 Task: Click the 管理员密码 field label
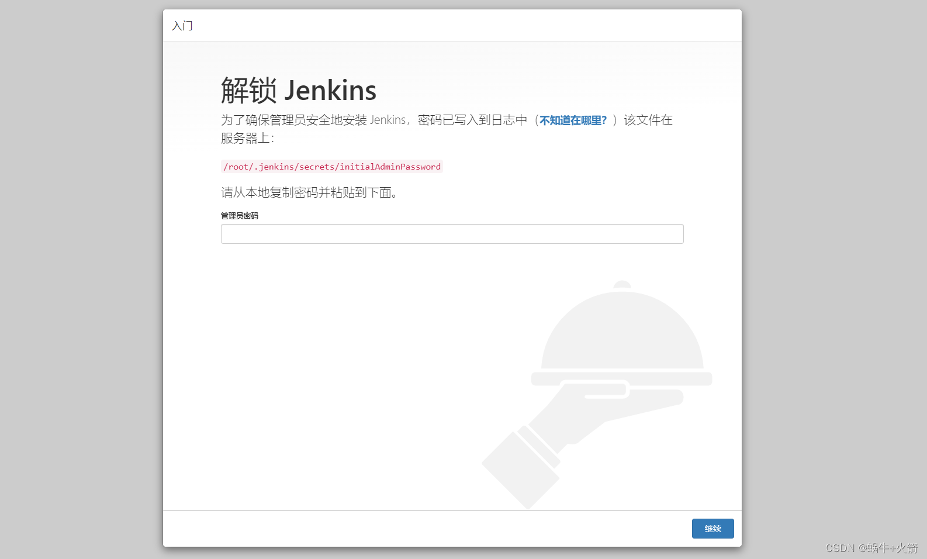point(240,216)
